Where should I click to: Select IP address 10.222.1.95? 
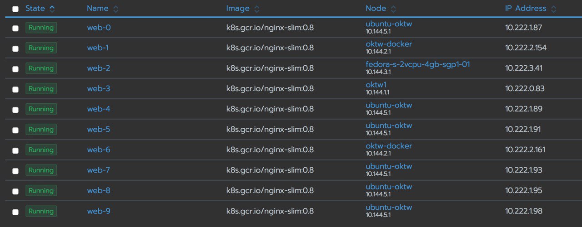(x=523, y=191)
